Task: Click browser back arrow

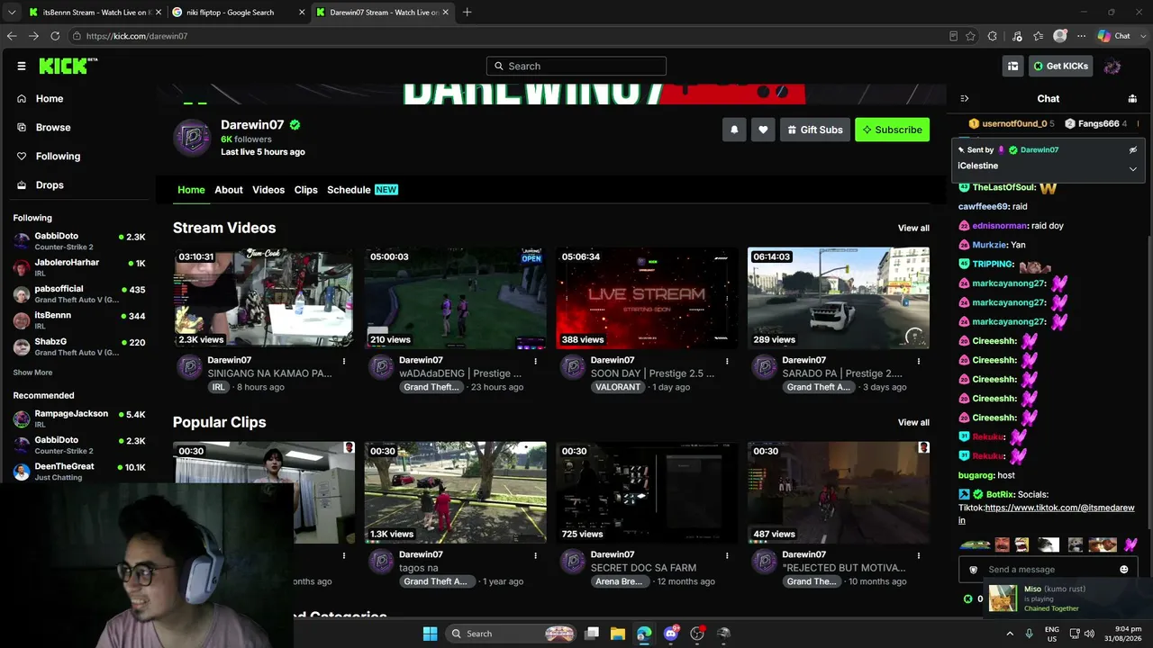Action: click(x=12, y=36)
